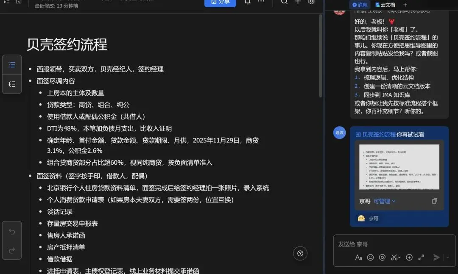
Task: Click the 房产抵押清单 list item
Action: coord(66,247)
